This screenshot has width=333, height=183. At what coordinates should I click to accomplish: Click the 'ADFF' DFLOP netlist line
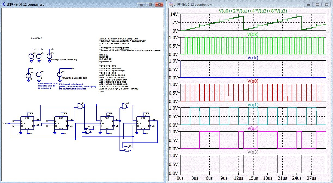pos(120,89)
